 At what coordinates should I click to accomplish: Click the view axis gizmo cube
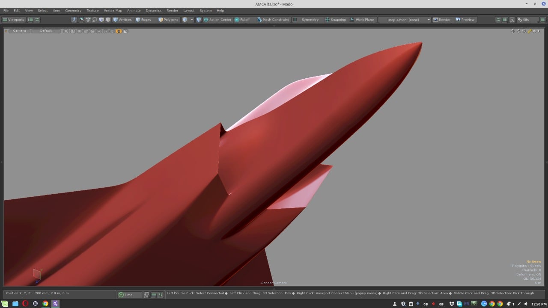(x=37, y=275)
